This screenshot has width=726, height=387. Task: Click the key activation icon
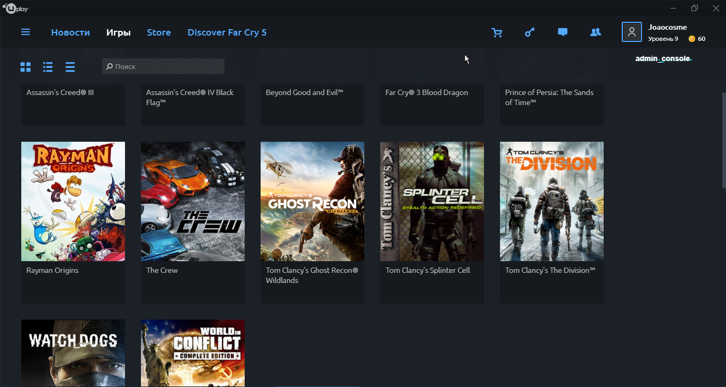(529, 32)
